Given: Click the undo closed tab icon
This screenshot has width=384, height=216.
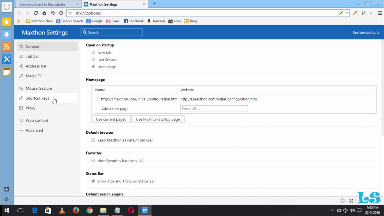Looking at the screenshot, I should [x=52, y=13].
